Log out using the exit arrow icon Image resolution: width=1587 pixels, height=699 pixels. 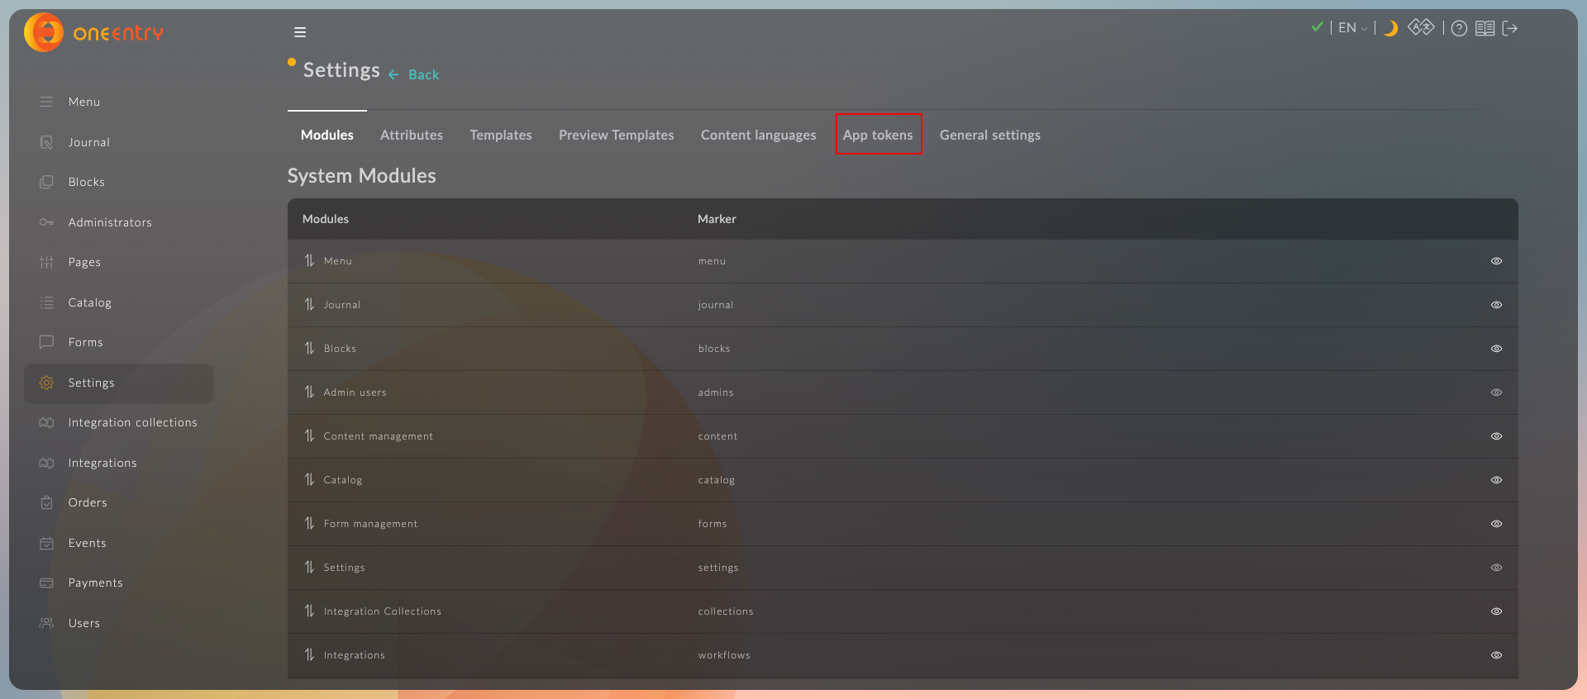pos(1510,28)
